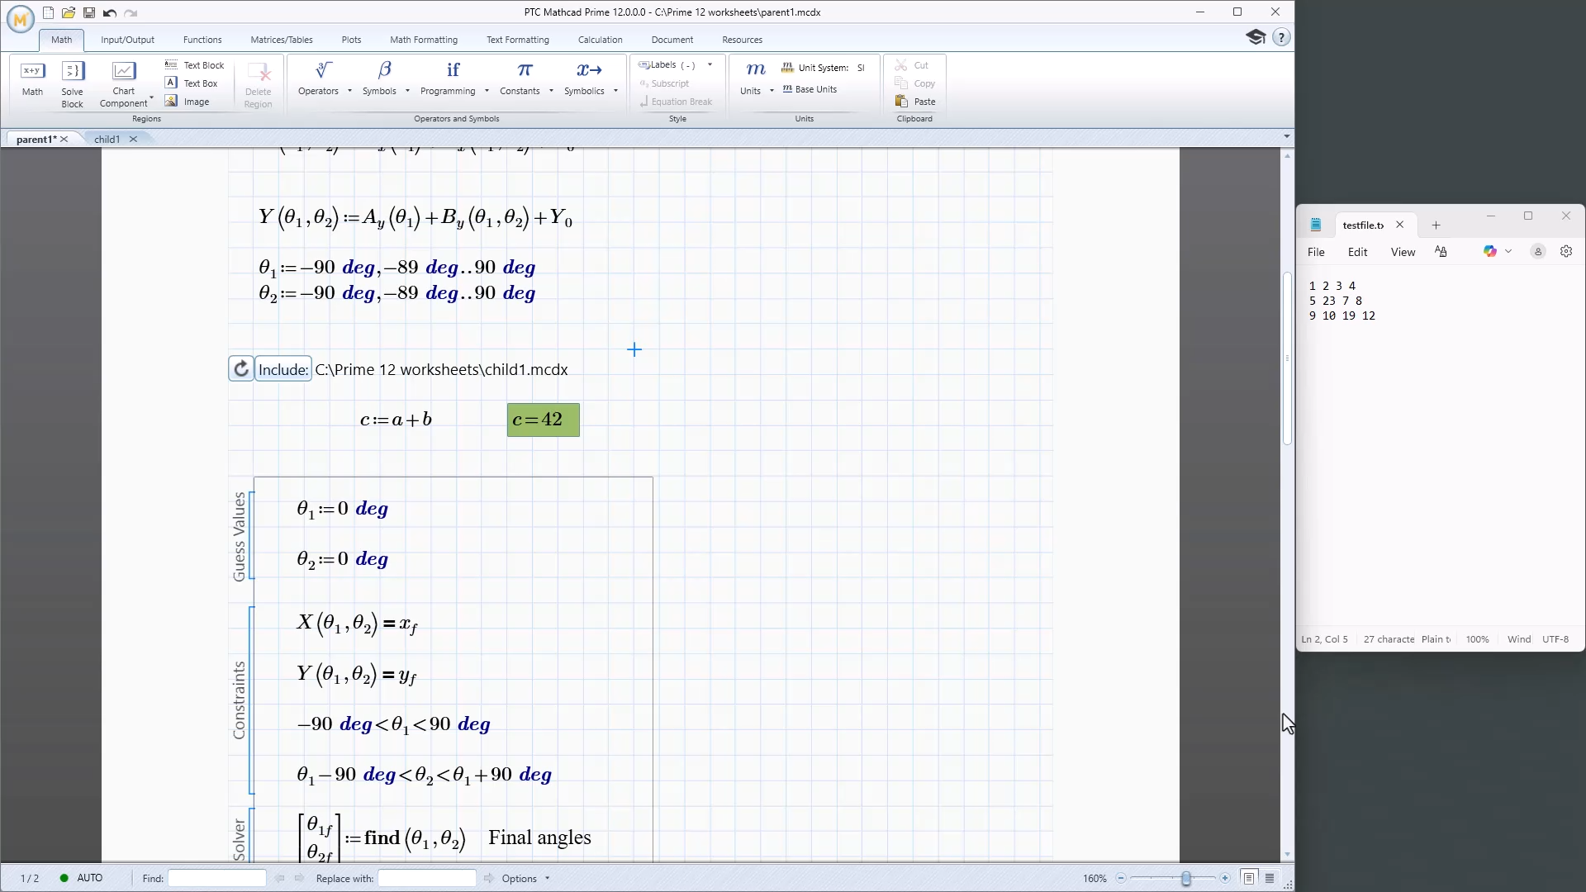Click the Undo arrow icon
The image size is (1586, 892).
110,12
